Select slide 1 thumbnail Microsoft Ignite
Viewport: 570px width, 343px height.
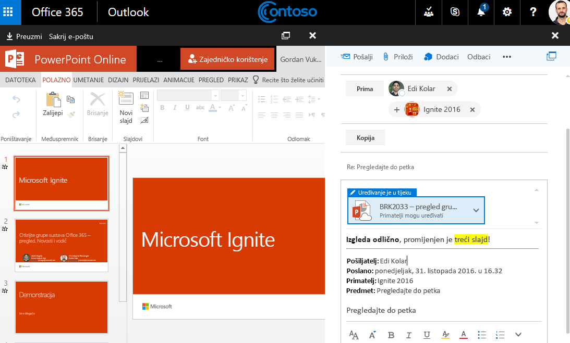click(62, 183)
